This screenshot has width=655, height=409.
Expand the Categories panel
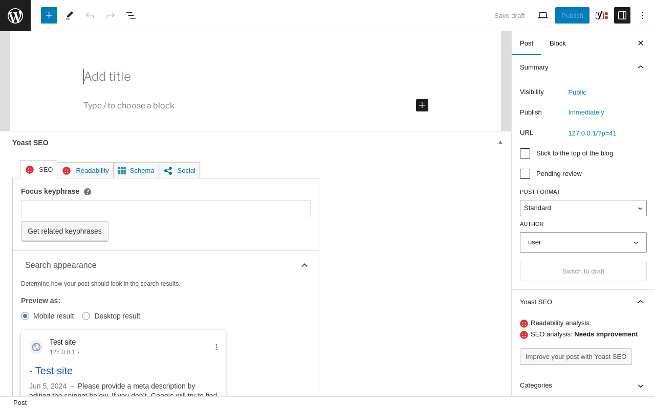point(583,385)
